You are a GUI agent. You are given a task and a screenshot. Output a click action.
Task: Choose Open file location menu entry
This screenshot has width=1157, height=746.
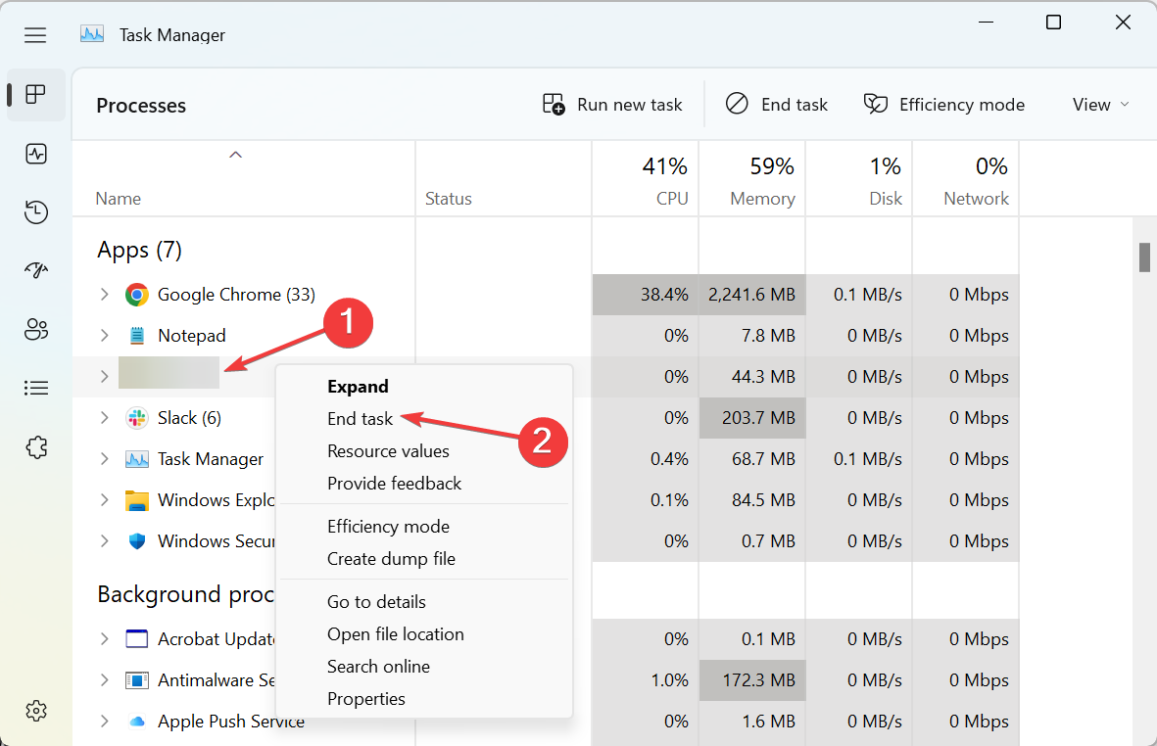point(424,634)
